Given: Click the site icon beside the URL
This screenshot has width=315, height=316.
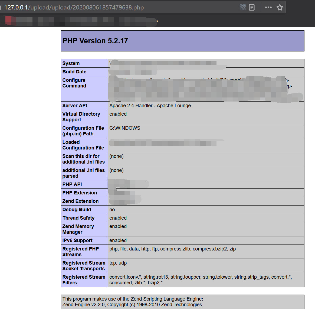Looking at the screenshot, I should pyautogui.click(x=1, y=7).
